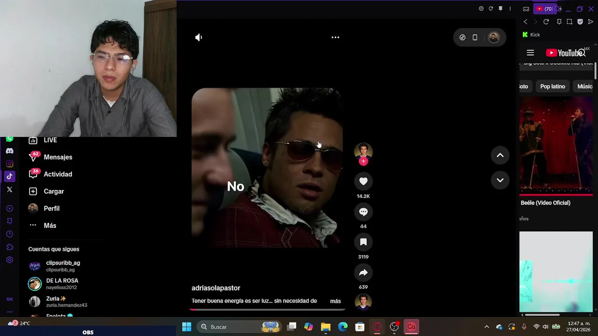
Task: Go back in browser navigation
Action: [x=525, y=21]
